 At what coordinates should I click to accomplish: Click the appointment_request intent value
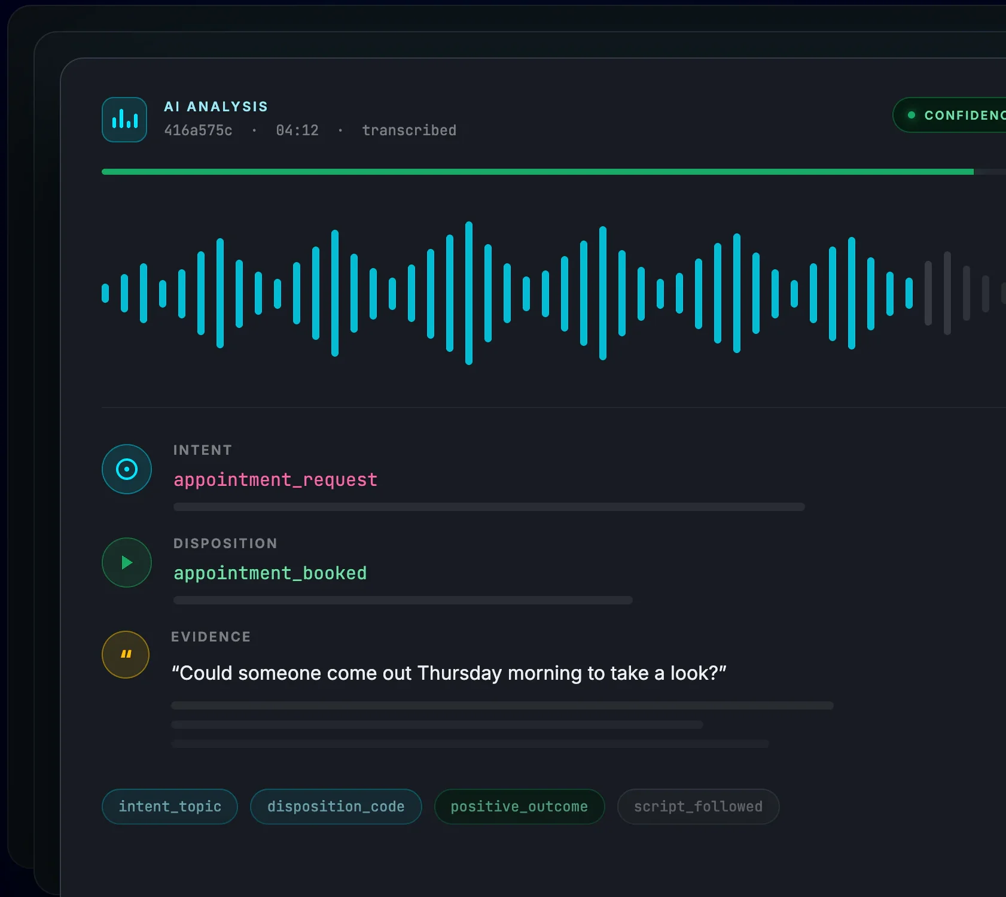(x=276, y=480)
